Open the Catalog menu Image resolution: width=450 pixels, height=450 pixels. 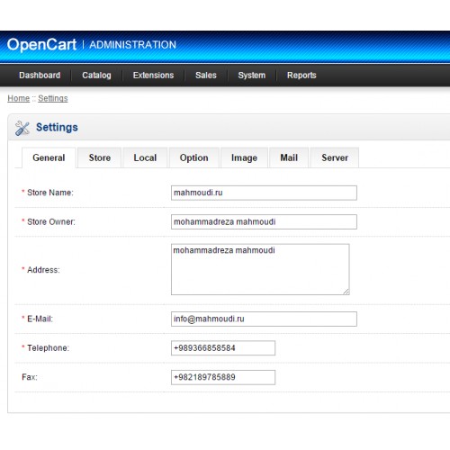pos(96,76)
